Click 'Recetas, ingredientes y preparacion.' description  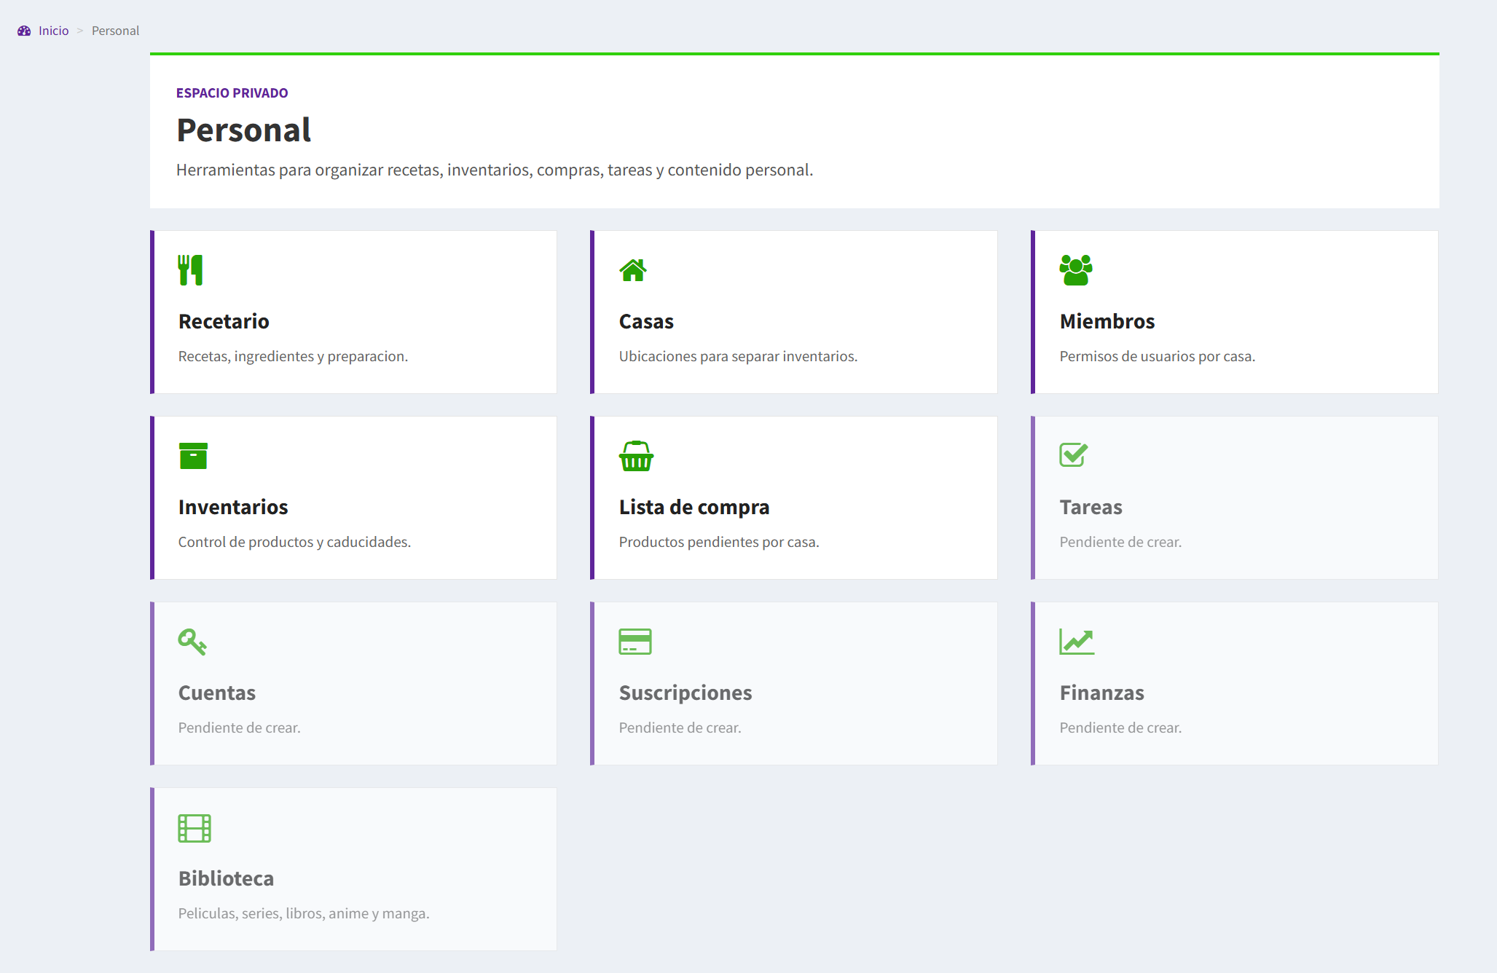pyautogui.click(x=293, y=356)
